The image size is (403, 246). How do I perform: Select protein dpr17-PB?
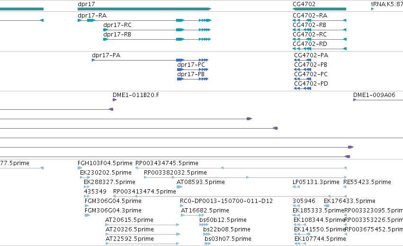(x=193, y=79)
